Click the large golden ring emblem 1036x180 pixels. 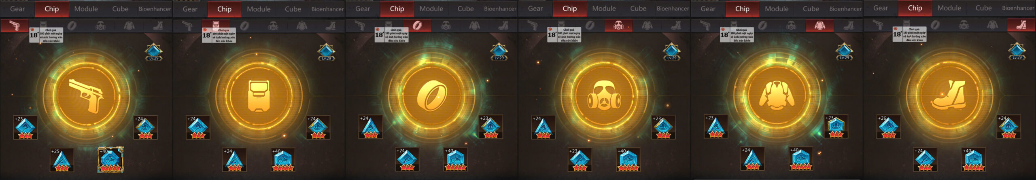click(432, 95)
